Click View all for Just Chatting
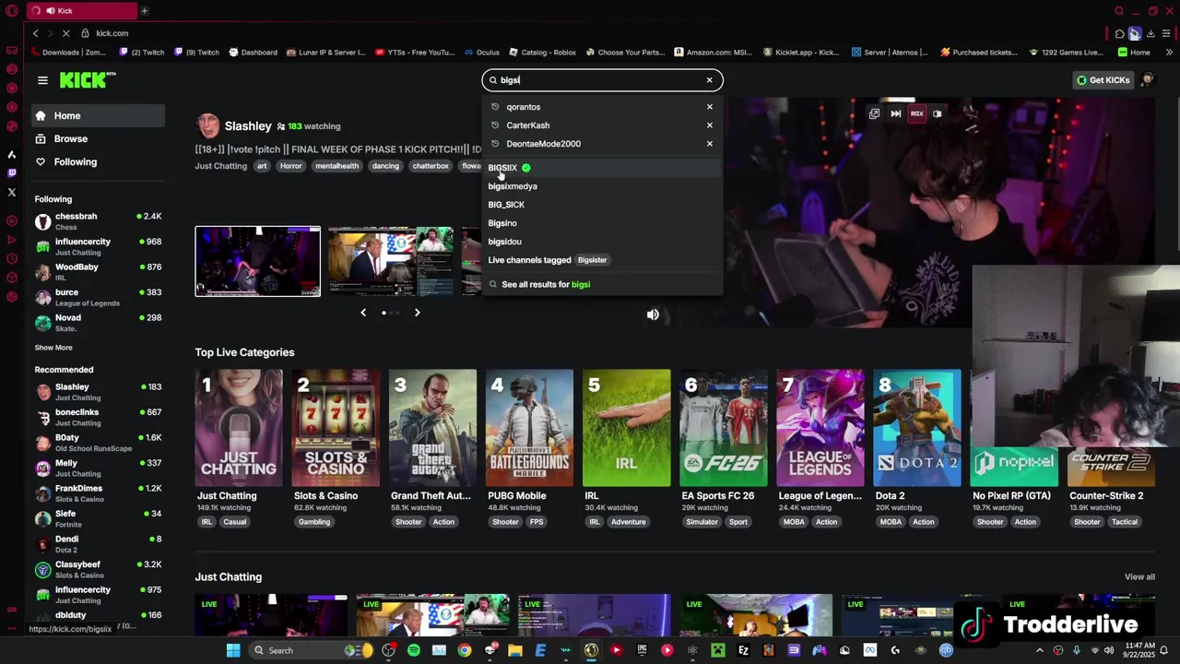1180x664 pixels. [x=1139, y=577]
